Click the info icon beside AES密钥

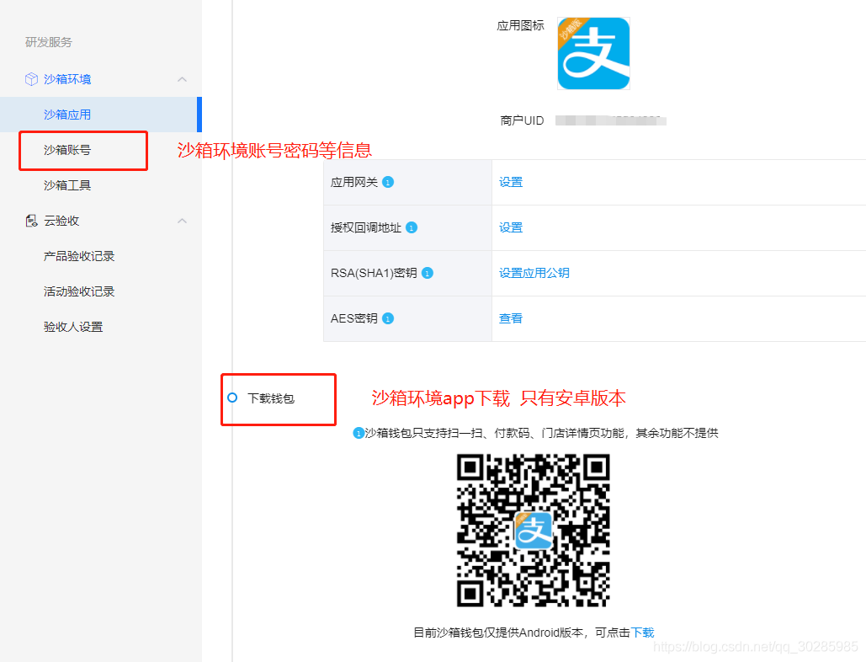click(388, 318)
